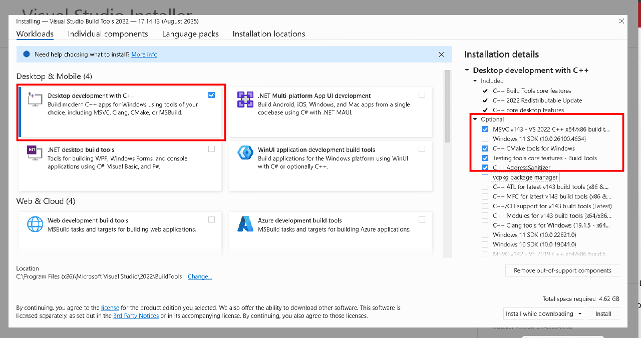Image resolution: width=641 pixels, height=338 pixels.
Task: Close the installer dialog window
Action: click(x=621, y=21)
